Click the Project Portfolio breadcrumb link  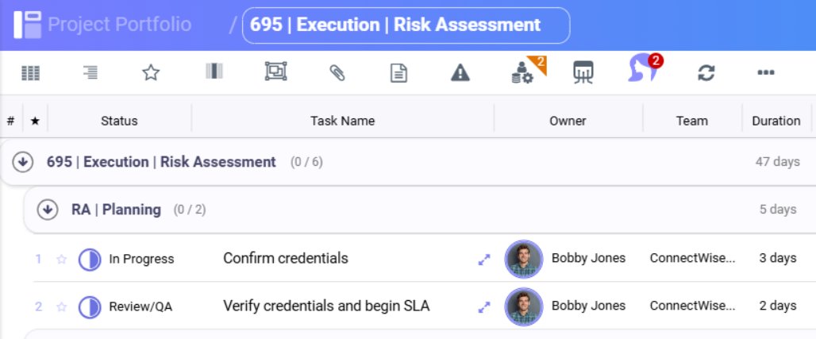click(x=119, y=25)
